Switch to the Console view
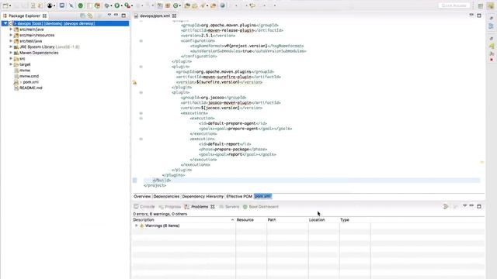Screen dimensions: 497x279 144,207
